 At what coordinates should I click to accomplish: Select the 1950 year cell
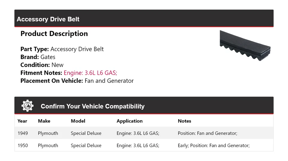tap(23, 145)
